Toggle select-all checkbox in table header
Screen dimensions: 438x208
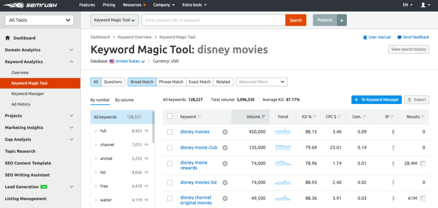169,116
